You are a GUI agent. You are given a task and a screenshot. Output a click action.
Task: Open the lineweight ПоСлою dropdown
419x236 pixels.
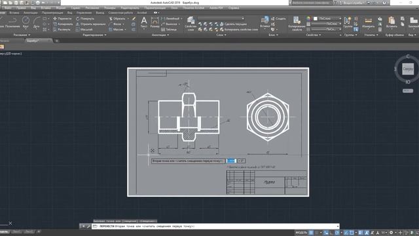[326, 24]
